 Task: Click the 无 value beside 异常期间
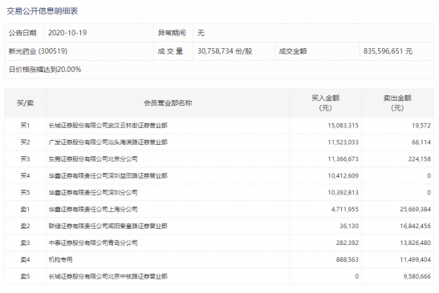[201, 33]
